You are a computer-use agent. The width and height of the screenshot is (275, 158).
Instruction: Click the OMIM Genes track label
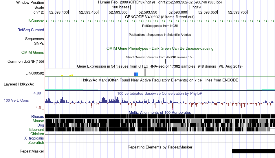pos(33,53)
